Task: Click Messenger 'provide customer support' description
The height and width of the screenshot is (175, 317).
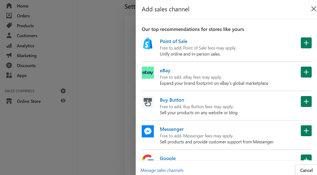Action: (217, 142)
